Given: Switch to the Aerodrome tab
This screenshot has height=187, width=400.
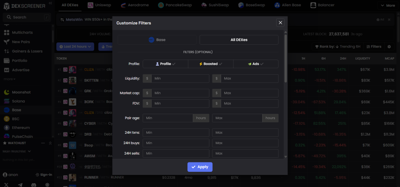Looking at the screenshot, I should click(135, 5).
